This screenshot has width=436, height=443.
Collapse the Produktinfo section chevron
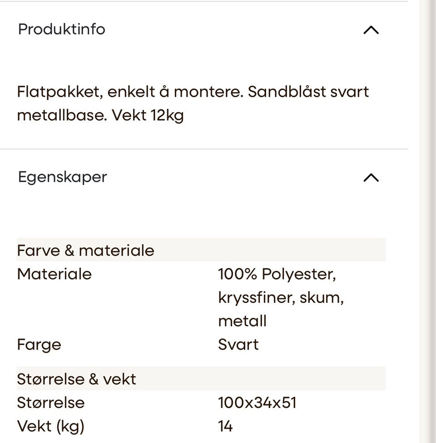click(x=371, y=30)
